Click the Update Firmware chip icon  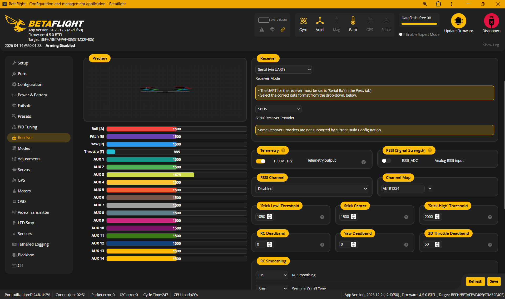(x=458, y=21)
